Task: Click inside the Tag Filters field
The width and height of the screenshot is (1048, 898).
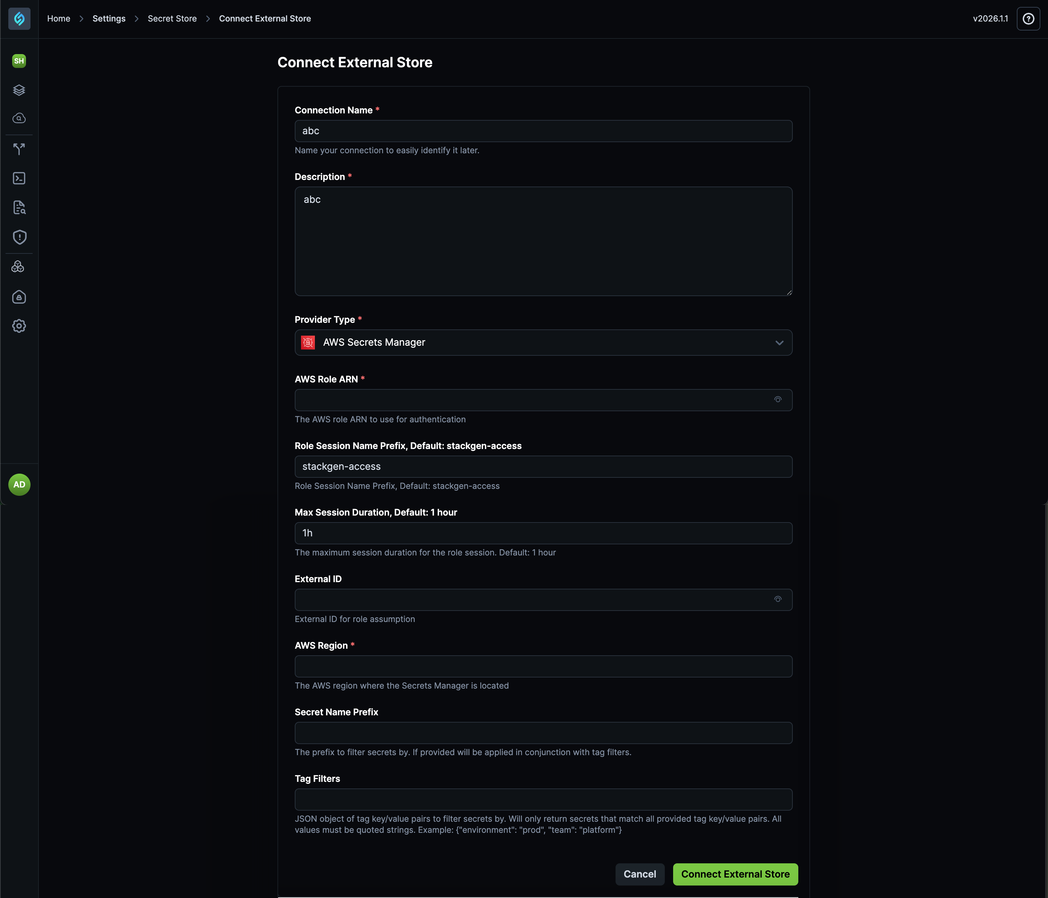Action: (543, 800)
